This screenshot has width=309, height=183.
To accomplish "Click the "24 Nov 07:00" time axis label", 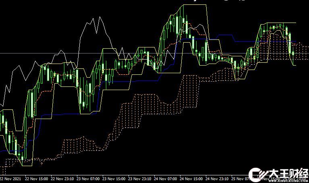I will click(x=165, y=179).
